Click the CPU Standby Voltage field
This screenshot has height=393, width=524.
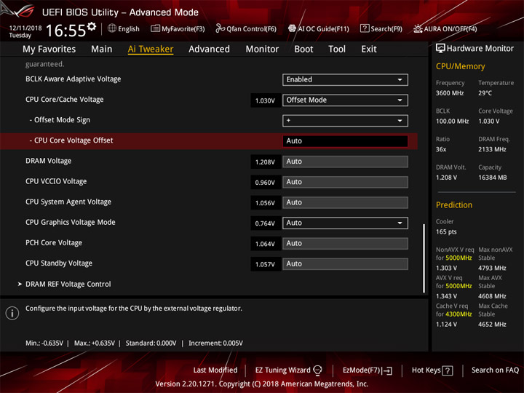click(x=345, y=264)
